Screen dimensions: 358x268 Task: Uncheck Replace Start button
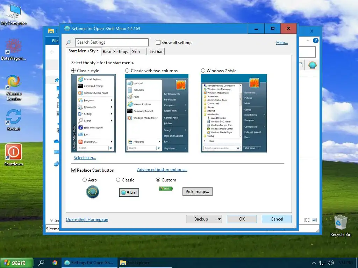73,170
